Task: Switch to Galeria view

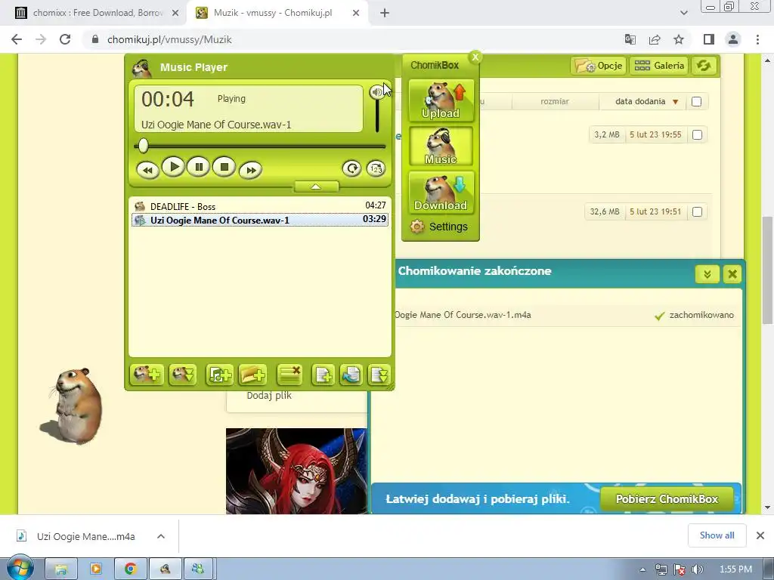Action: pos(659,66)
